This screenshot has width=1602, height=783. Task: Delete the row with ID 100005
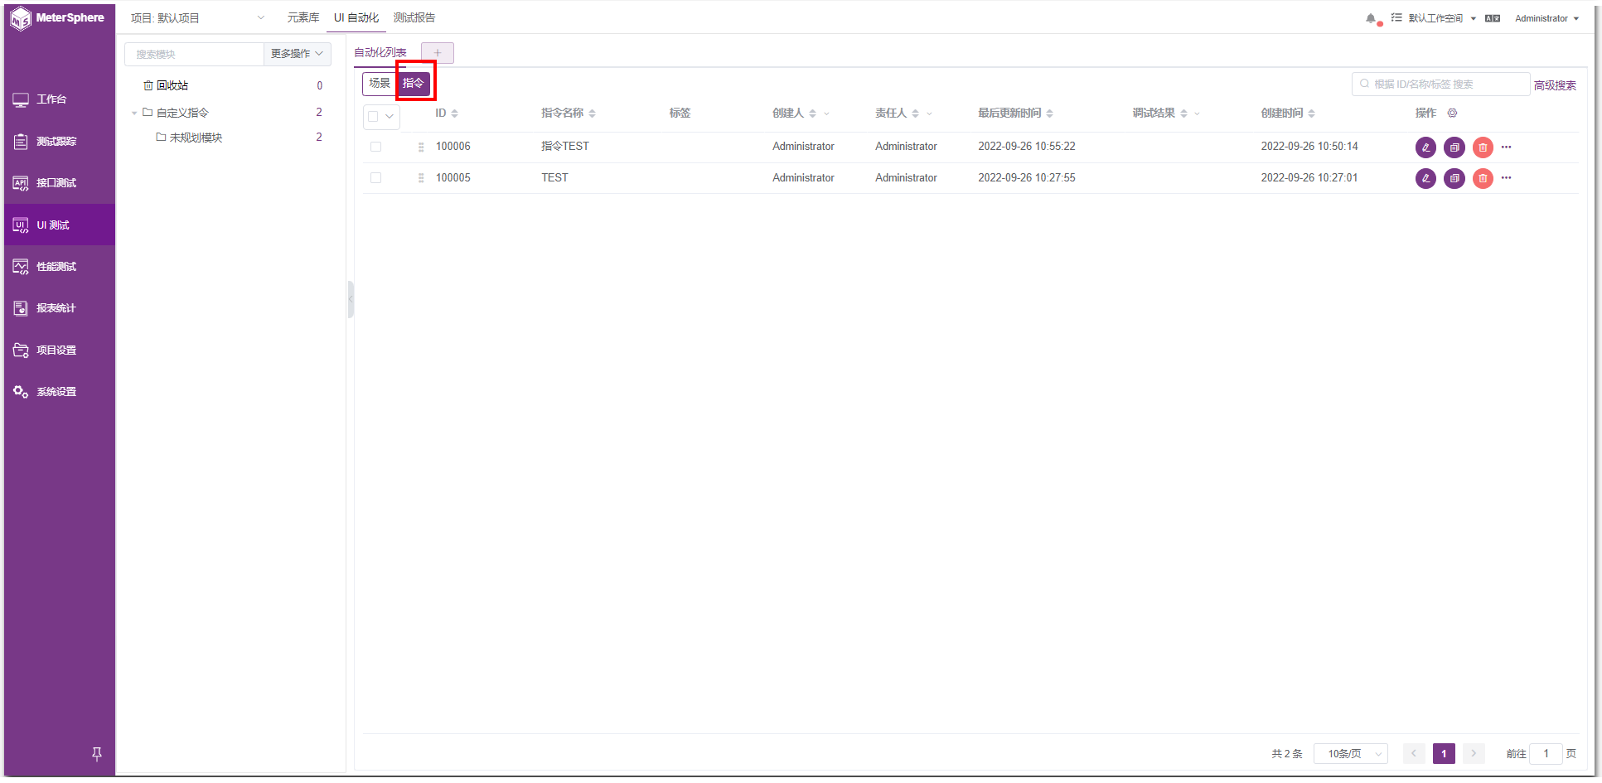tap(1483, 178)
